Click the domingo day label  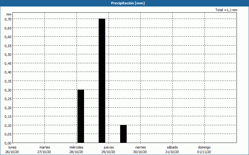[x=204, y=148]
